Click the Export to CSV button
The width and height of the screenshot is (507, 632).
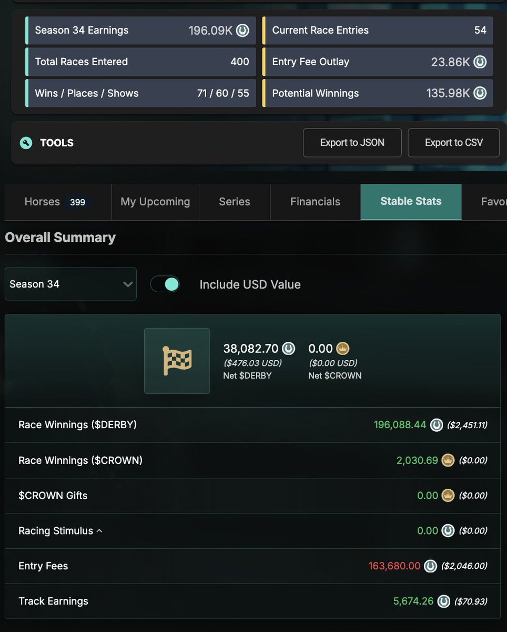(x=454, y=143)
